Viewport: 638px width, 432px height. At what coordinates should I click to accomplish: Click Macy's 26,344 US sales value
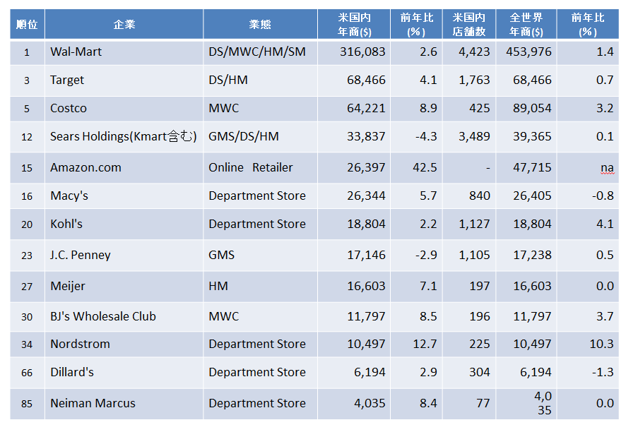pos(366,196)
